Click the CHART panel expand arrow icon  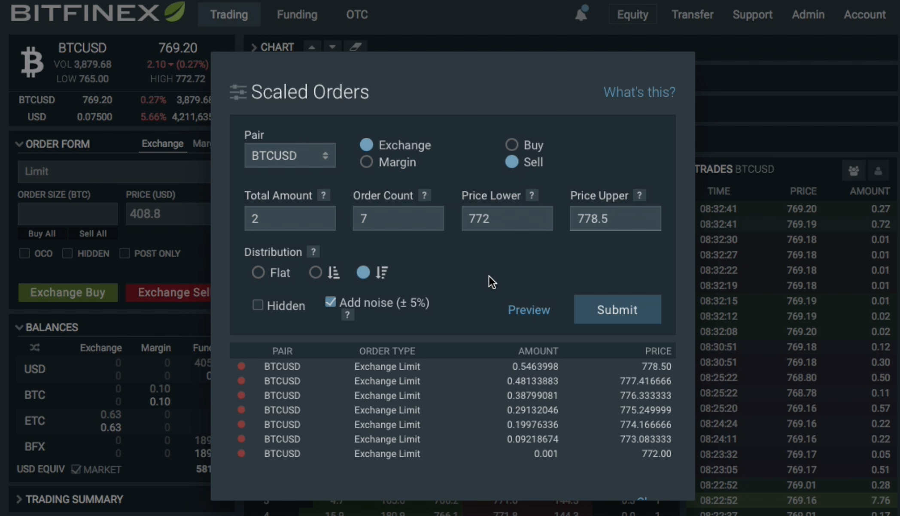(x=253, y=46)
